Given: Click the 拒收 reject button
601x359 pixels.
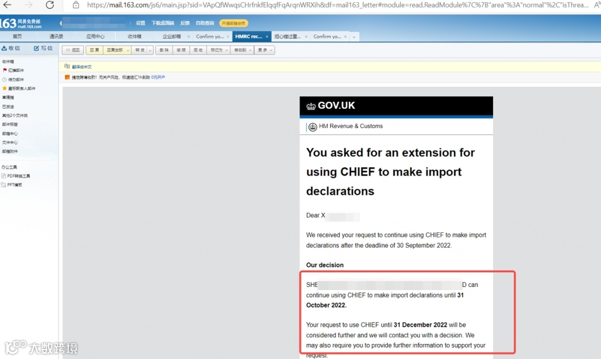Looking at the screenshot, I should pyautogui.click(x=198, y=50).
